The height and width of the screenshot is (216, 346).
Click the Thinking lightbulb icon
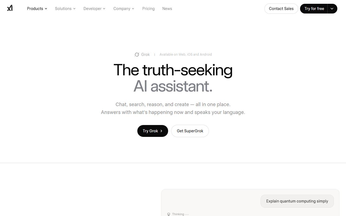169,214
